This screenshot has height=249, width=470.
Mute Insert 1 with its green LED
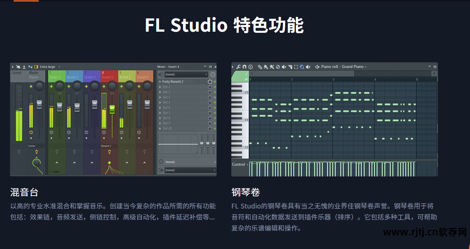[51, 86]
